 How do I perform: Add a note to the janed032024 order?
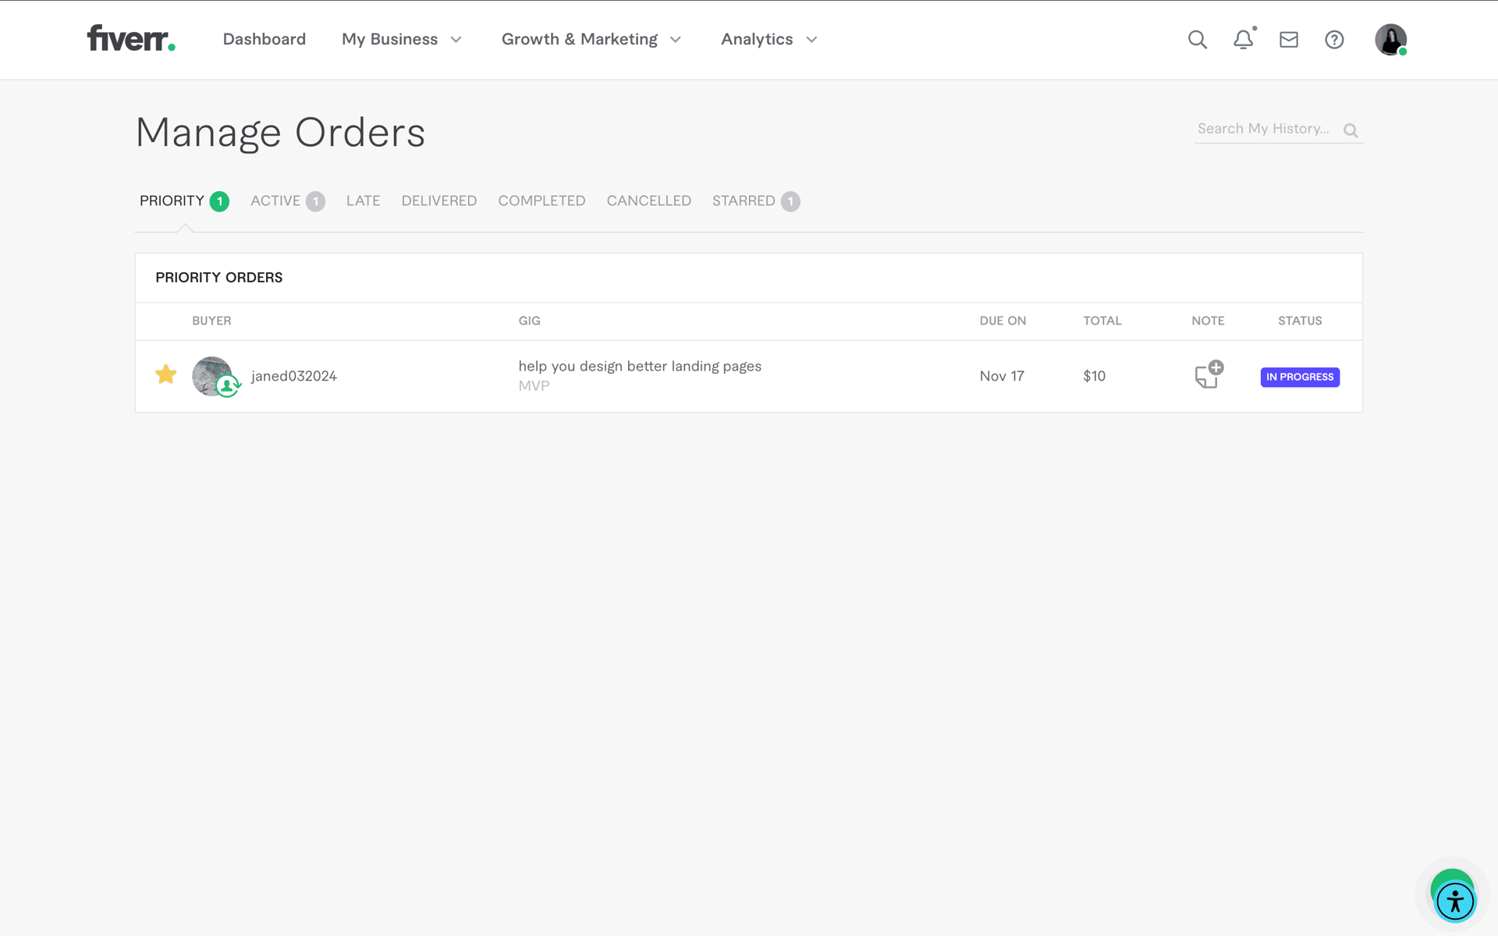coord(1209,375)
